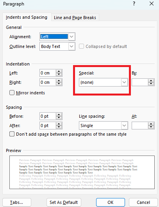Open the Tabs... button
The height and width of the screenshot is (207, 159).
[x=17, y=202]
